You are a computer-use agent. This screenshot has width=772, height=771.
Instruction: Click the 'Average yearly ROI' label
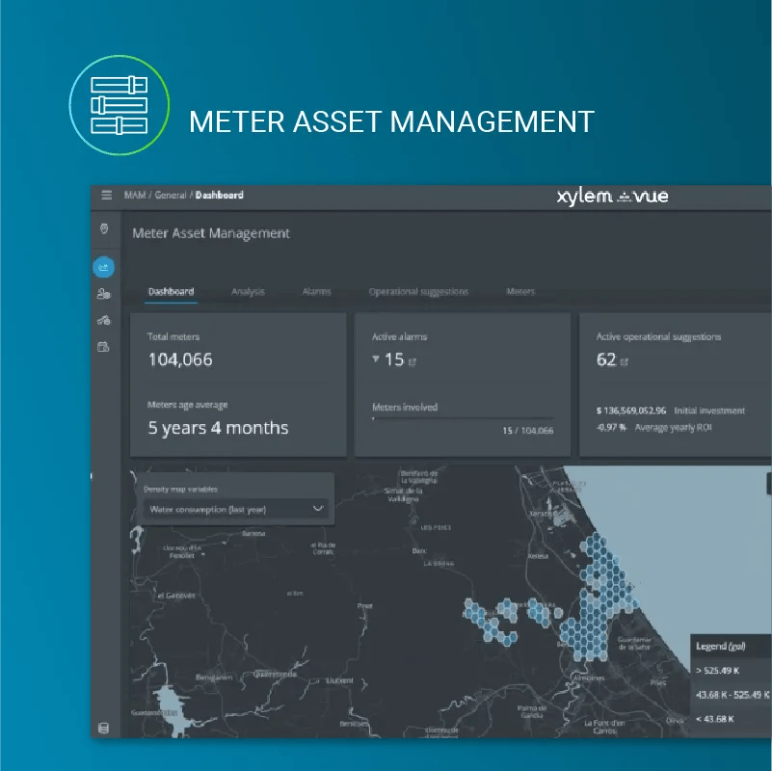coord(673,427)
